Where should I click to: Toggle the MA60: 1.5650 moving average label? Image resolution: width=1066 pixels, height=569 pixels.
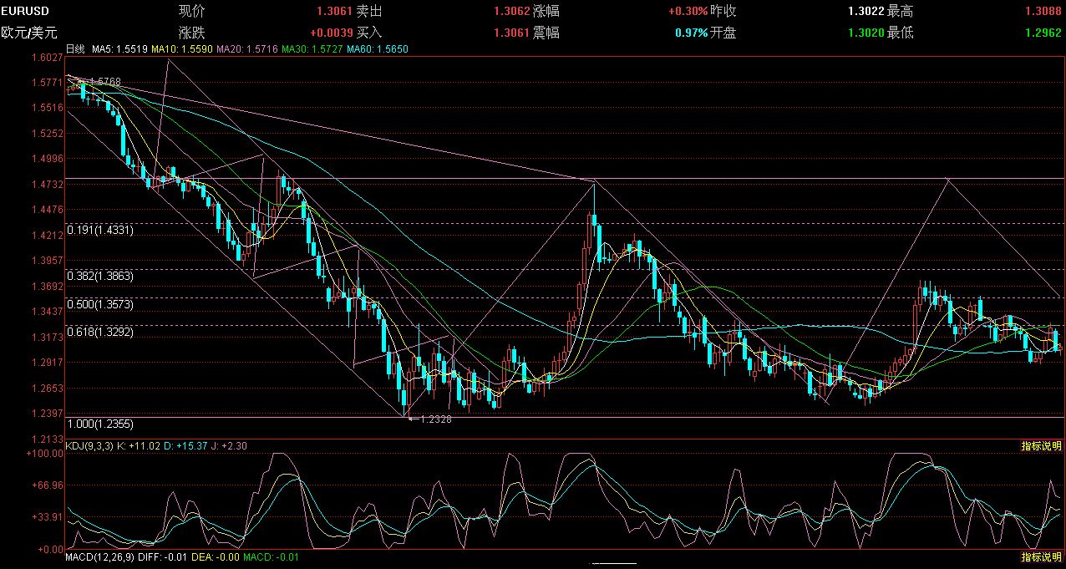pos(372,49)
